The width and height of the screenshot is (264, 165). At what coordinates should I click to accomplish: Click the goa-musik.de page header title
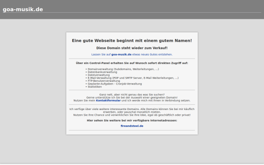click(23, 9)
